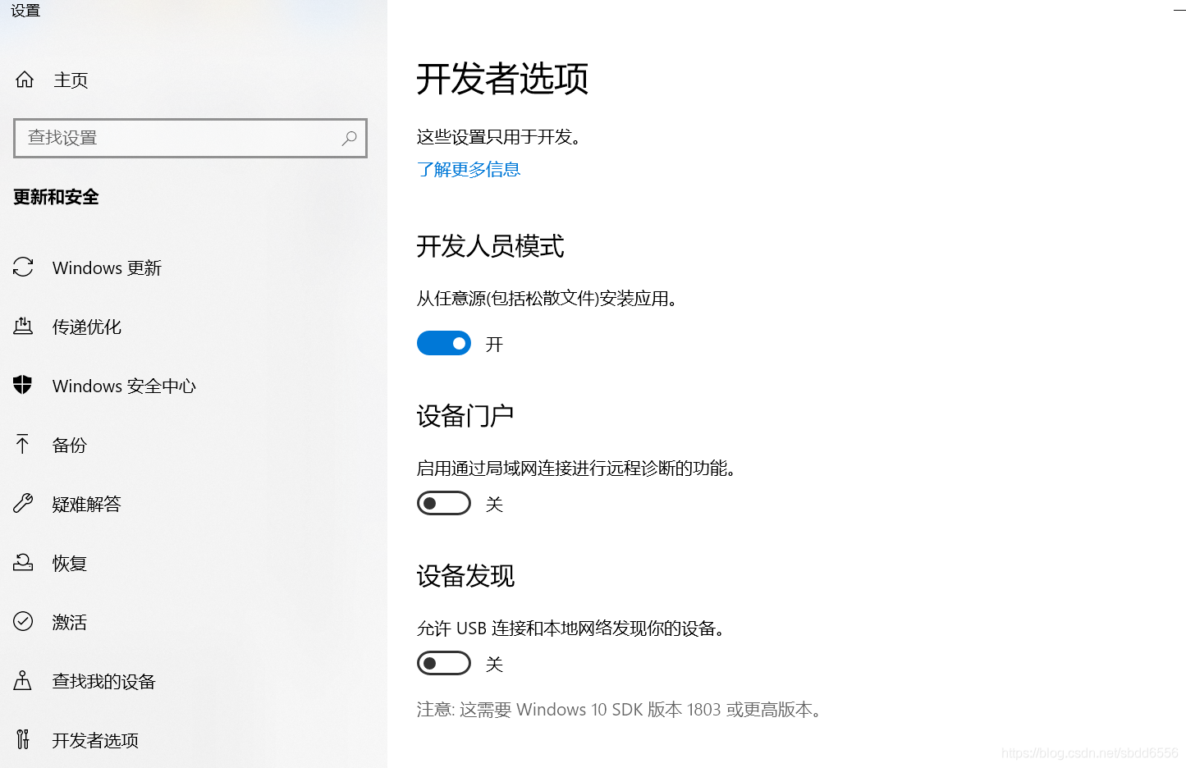
Task: Click the 疑难解答 wrench icon
Action: (23, 503)
